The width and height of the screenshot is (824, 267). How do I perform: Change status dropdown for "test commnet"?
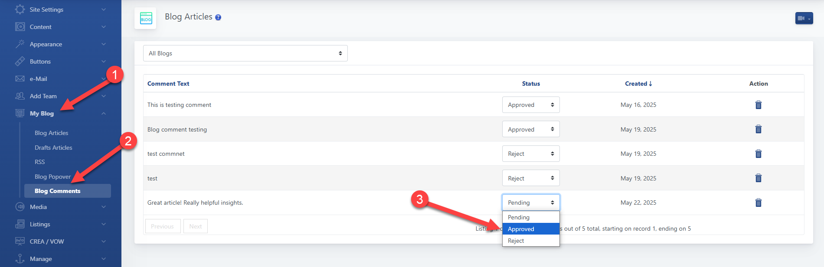click(x=530, y=154)
